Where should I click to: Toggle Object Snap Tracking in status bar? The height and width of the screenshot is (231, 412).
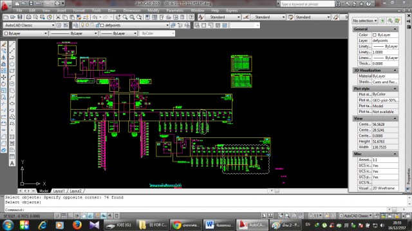click(90, 216)
